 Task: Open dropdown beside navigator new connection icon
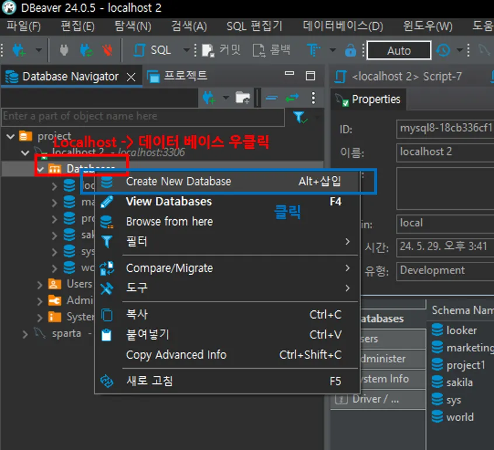point(226,98)
